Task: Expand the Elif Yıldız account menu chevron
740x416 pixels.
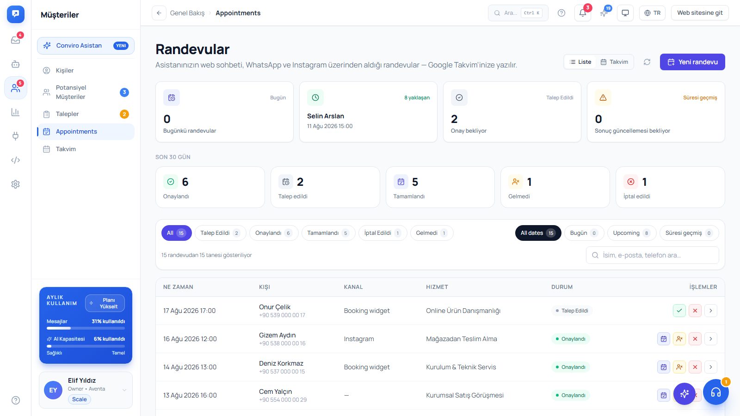Action: 124,390
